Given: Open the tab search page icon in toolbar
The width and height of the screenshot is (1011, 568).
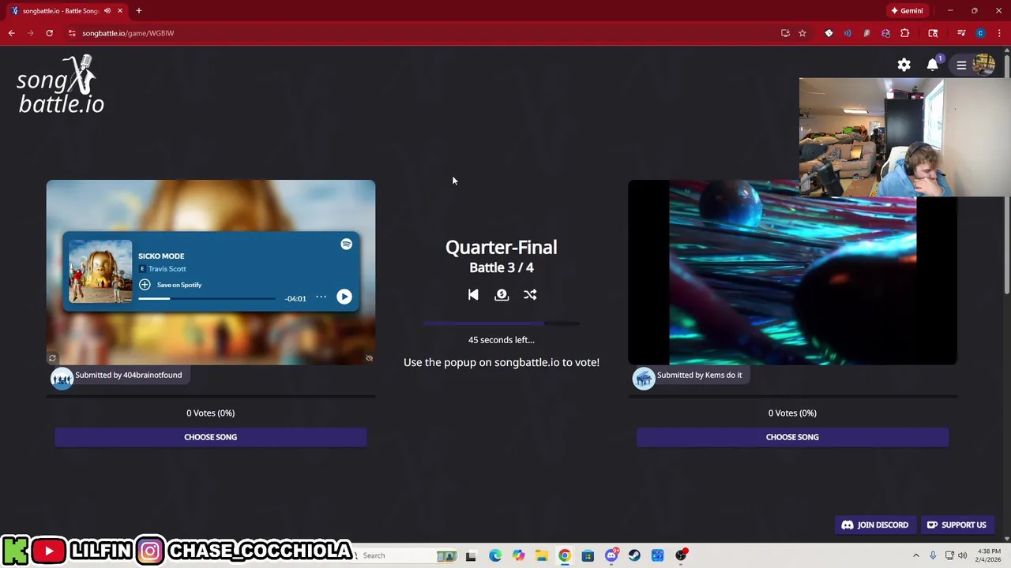Looking at the screenshot, I should click(933, 33).
